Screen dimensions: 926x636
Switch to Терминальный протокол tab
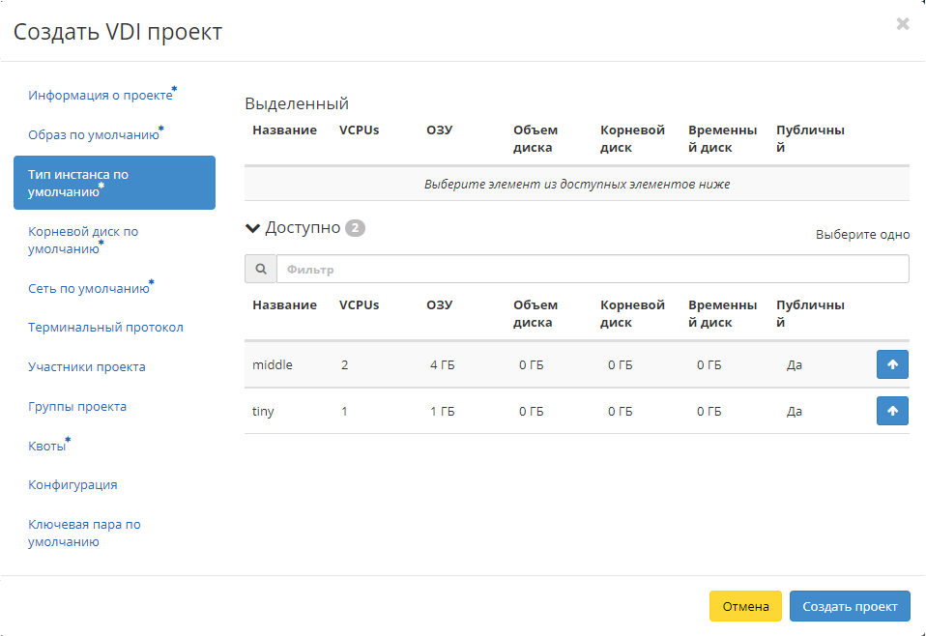click(x=105, y=328)
